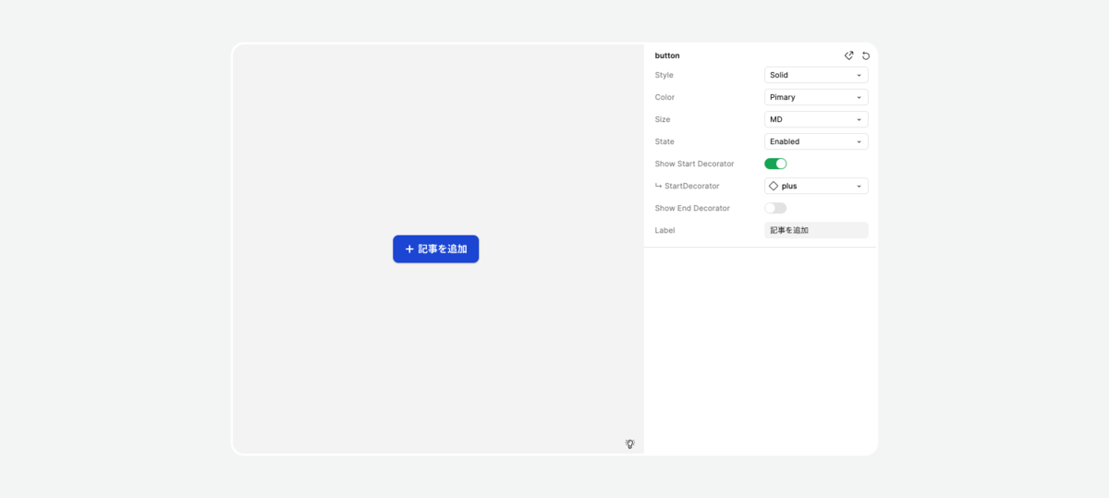Click the component link icon in the panel header
This screenshot has width=1109, height=498.
click(849, 55)
